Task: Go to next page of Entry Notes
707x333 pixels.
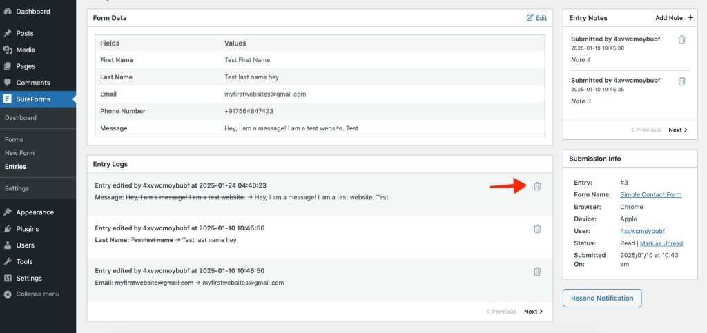Action: (x=678, y=130)
